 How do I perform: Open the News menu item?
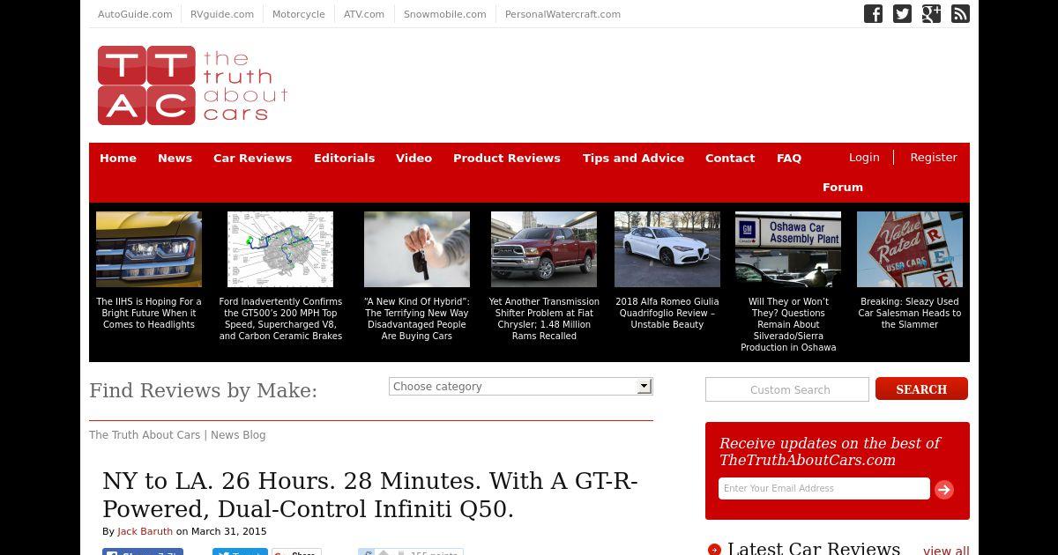(x=175, y=158)
